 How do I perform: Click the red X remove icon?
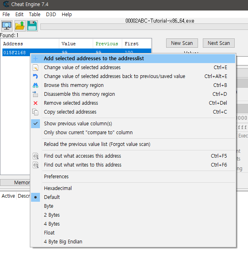(x=35, y=103)
